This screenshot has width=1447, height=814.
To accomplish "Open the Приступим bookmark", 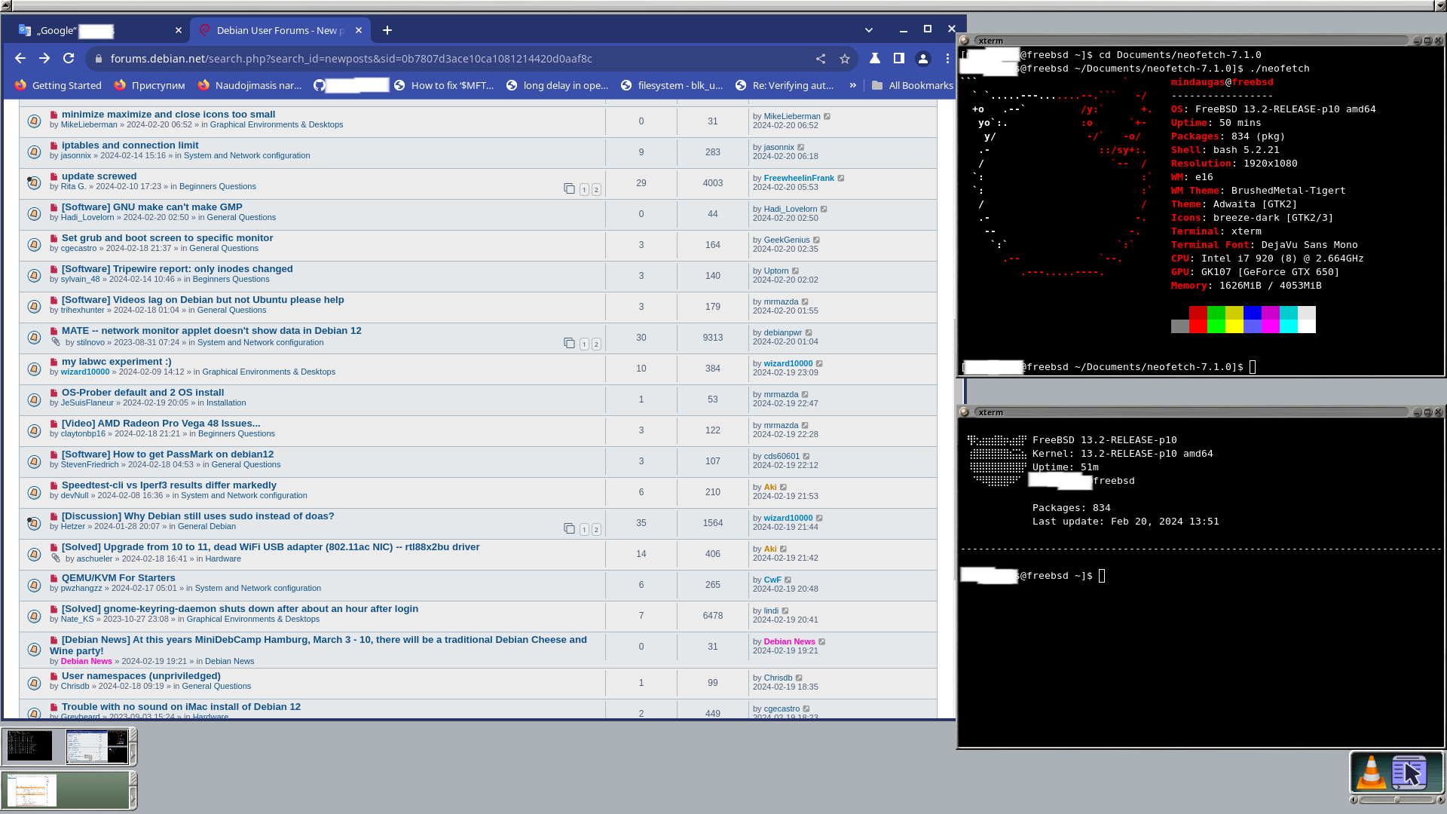I will (149, 85).
